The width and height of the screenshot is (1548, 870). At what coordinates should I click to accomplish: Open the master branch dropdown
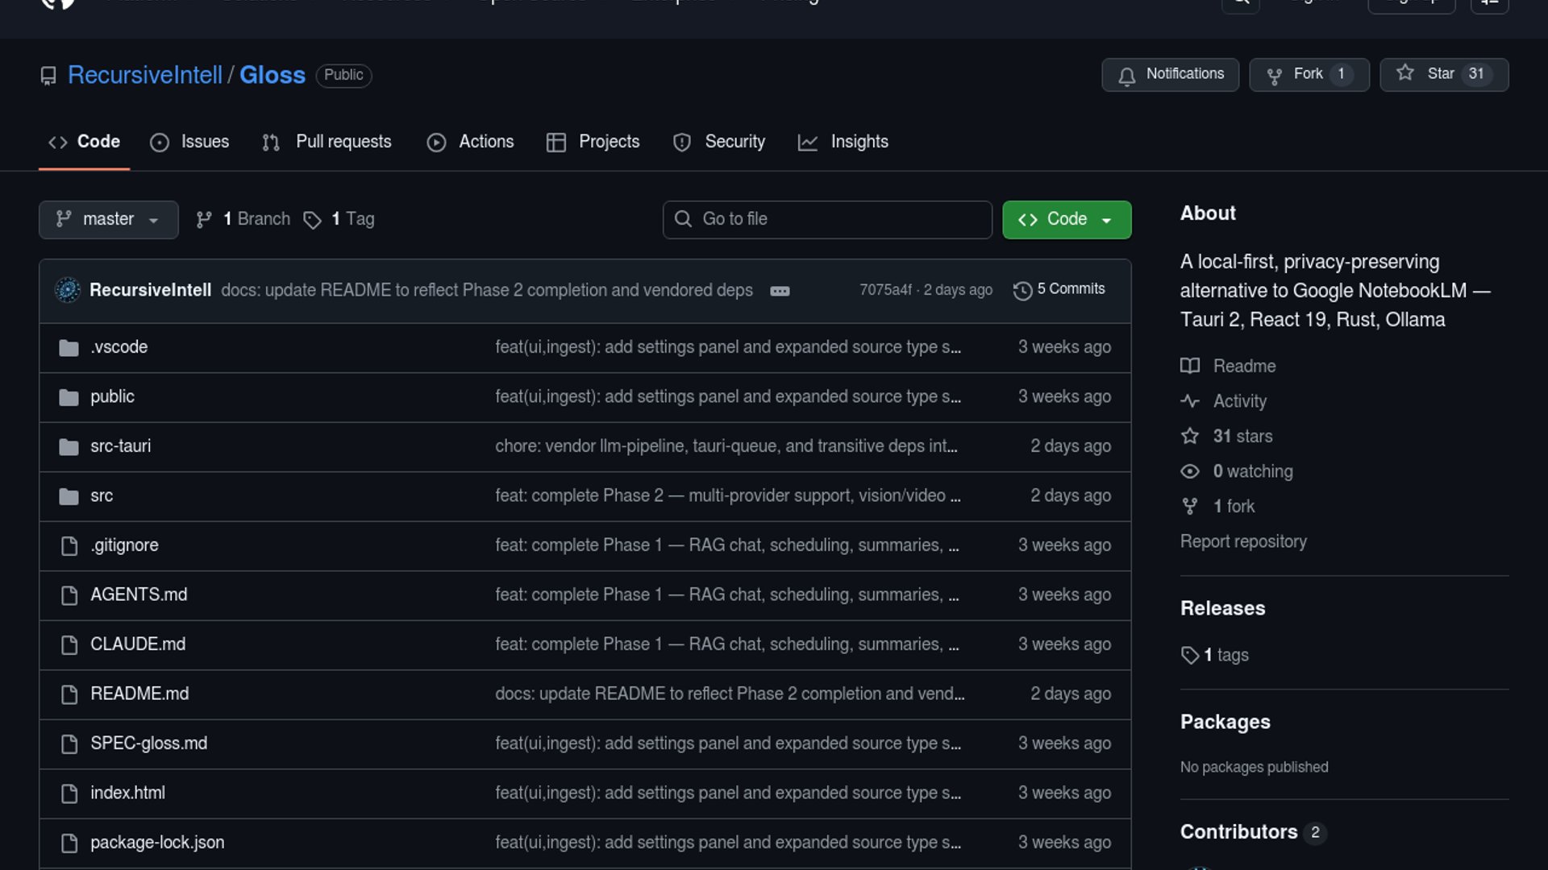click(108, 219)
